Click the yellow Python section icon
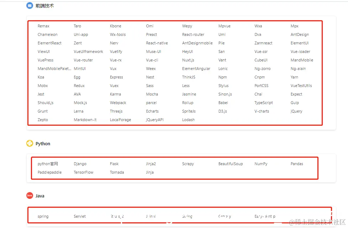Image resolution: width=348 pixels, height=228 pixels. point(30,143)
